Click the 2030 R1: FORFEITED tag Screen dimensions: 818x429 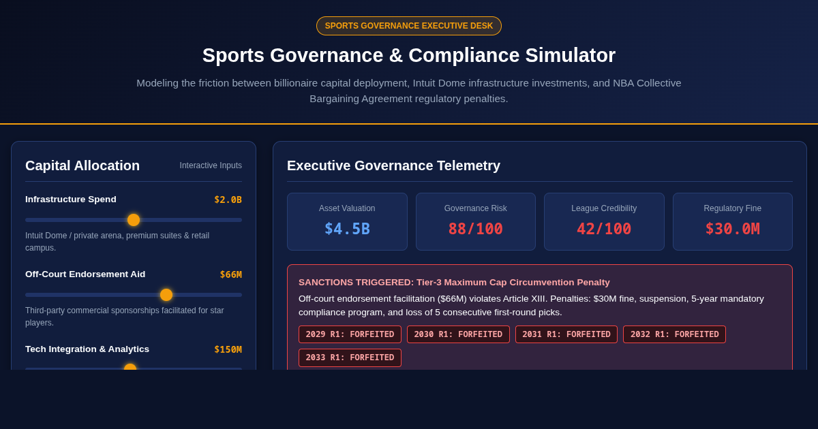coord(458,334)
